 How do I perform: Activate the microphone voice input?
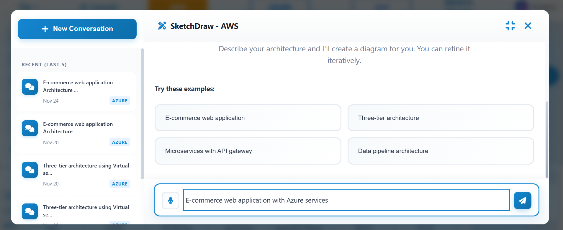coord(171,201)
